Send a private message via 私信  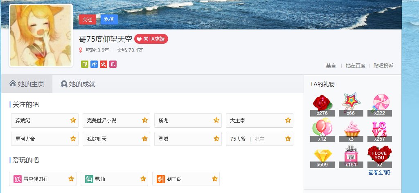pos(109,20)
